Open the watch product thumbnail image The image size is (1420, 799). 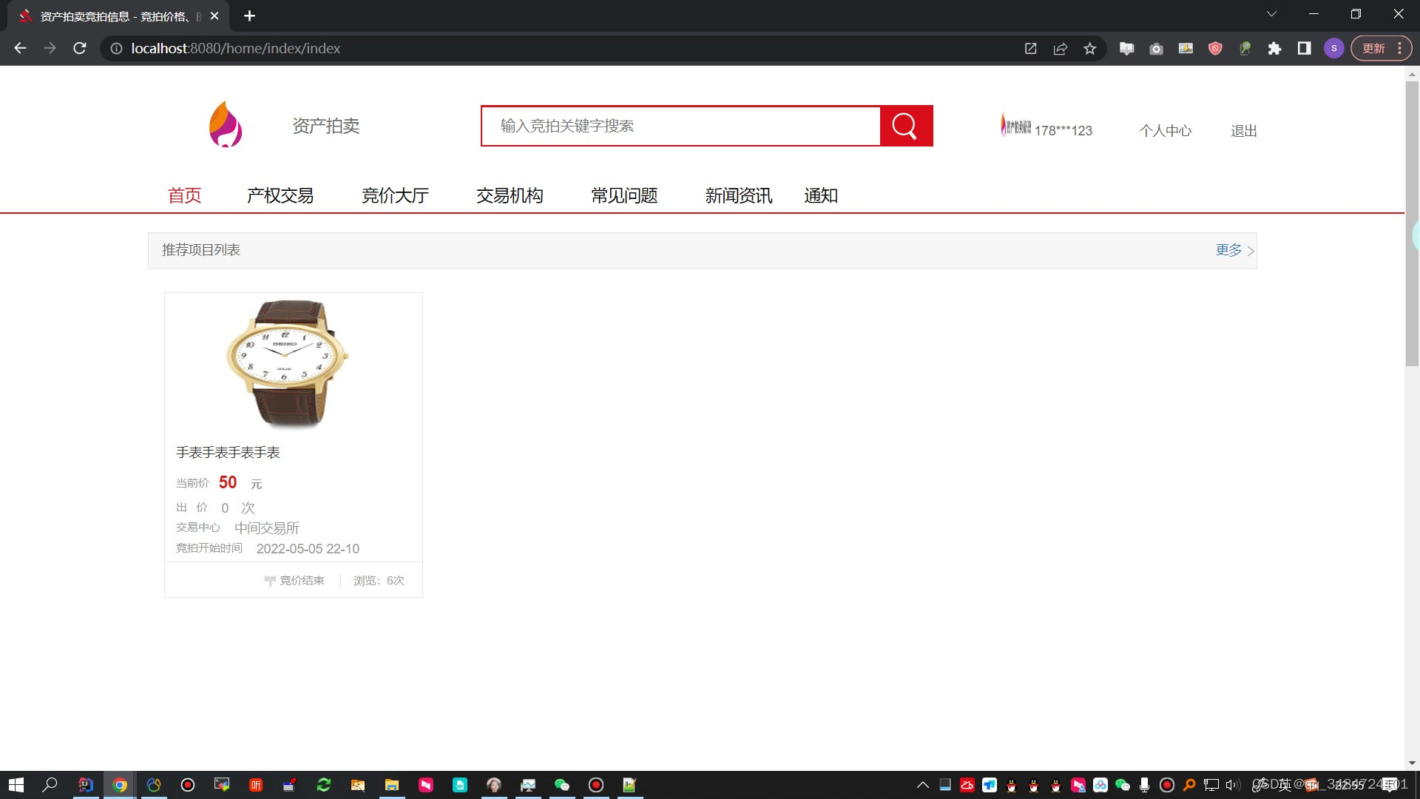point(288,363)
